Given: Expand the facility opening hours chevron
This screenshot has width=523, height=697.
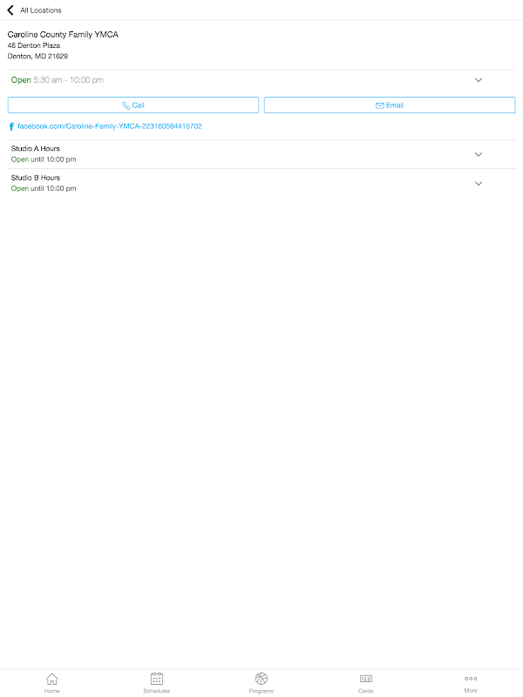Looking at the screenshot, I should point(479,80).
